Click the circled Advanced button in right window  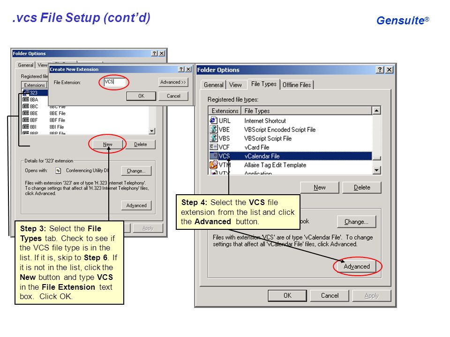pos(357,266)
